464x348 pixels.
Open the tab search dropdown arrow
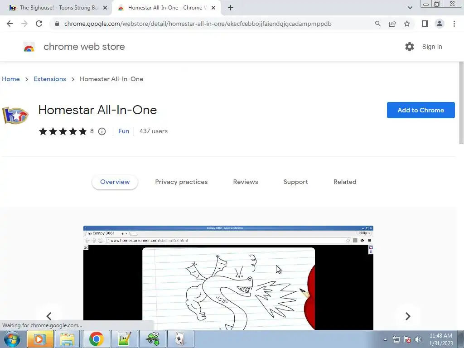(x=410, y=8)
